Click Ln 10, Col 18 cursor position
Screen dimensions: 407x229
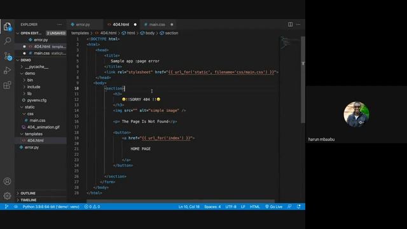point(189,207)
